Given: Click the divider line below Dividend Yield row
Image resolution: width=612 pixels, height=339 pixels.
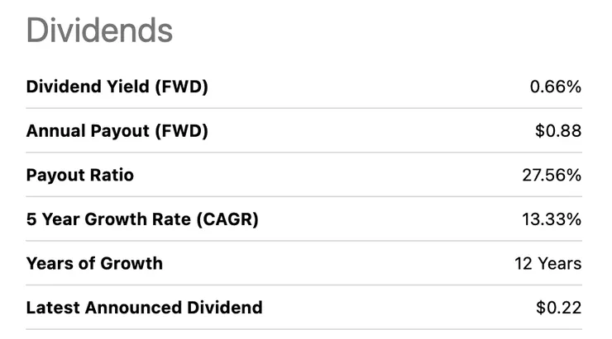Looking at the screenshot, I should [x=304, y=108].
